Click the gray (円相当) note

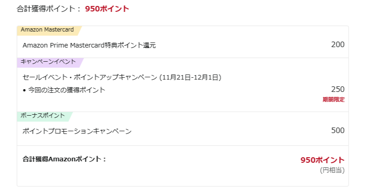coord(332,170)
